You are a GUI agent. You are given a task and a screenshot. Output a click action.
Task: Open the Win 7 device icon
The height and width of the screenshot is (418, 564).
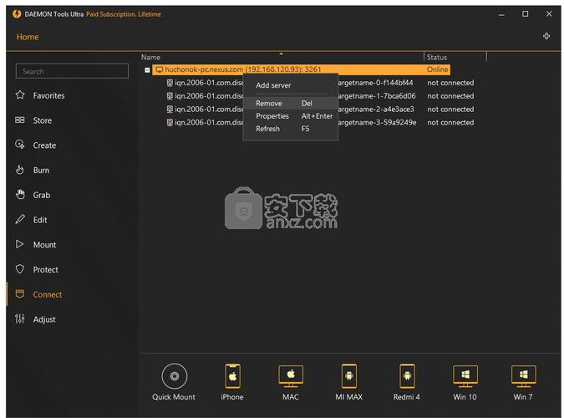523,376
